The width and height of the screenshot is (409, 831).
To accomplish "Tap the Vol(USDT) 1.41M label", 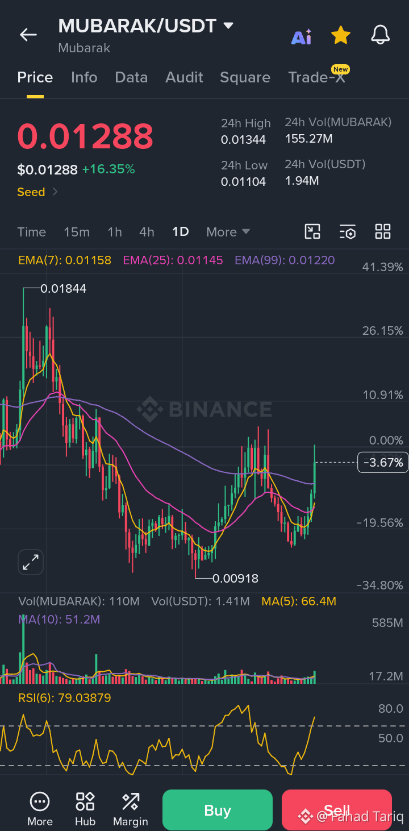I will [201, 601].
